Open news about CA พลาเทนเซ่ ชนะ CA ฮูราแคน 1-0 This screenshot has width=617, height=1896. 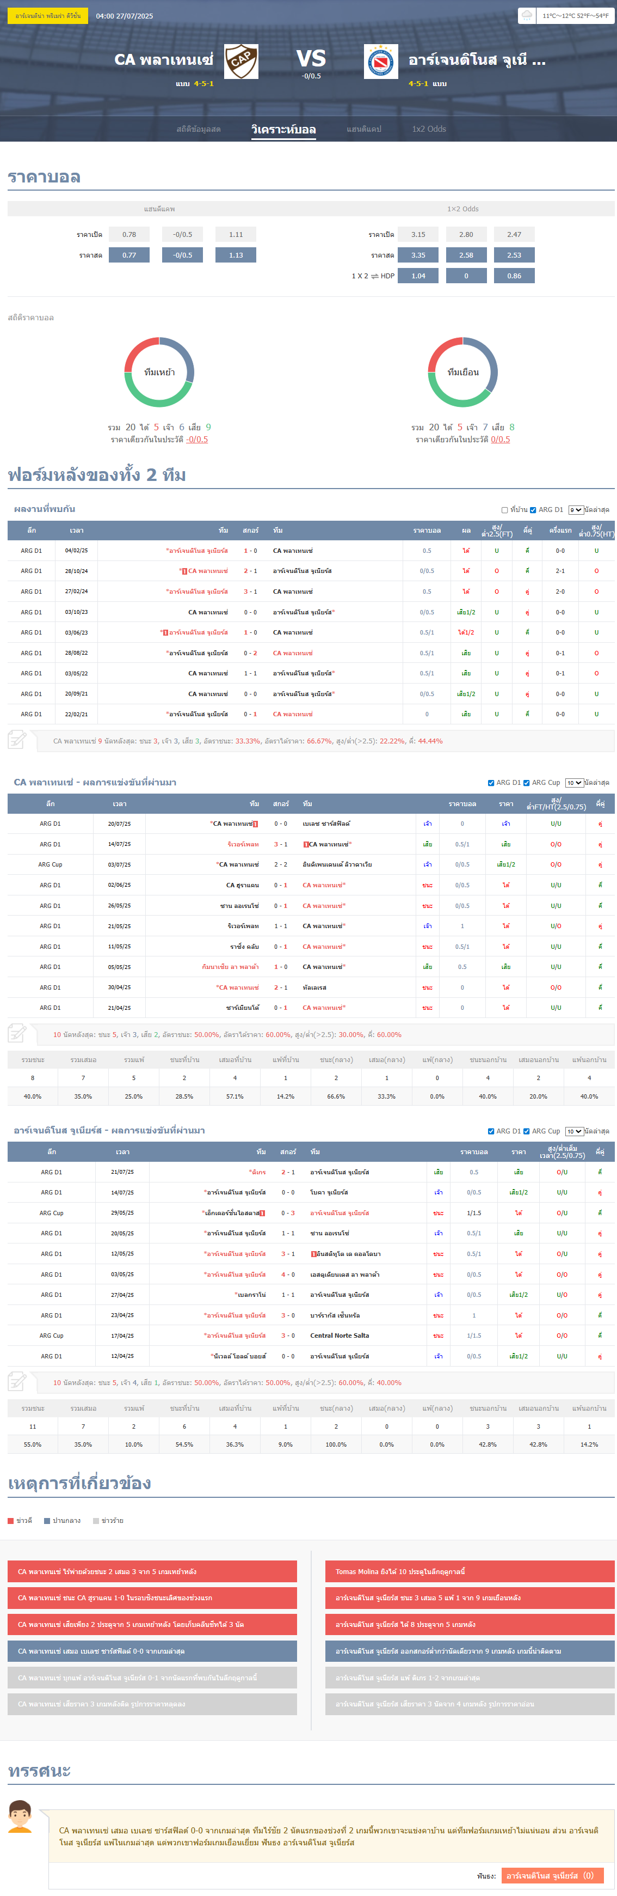pyautogui.click(x=152, y=1597)
